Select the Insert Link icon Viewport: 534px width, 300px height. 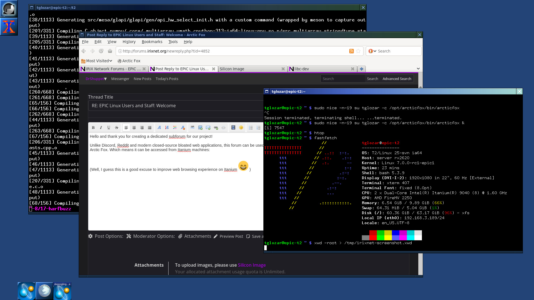click(x=216, y=127)
